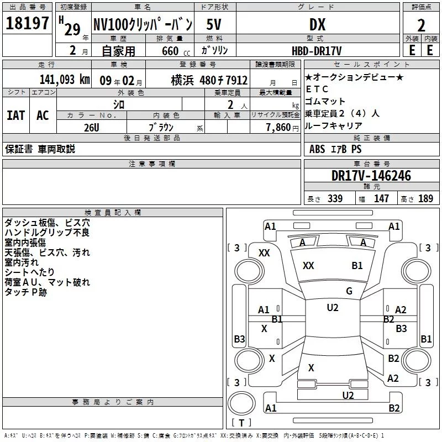Click the shift type IAT
This screenshot has width=442, height=442.
coord(16,115)
